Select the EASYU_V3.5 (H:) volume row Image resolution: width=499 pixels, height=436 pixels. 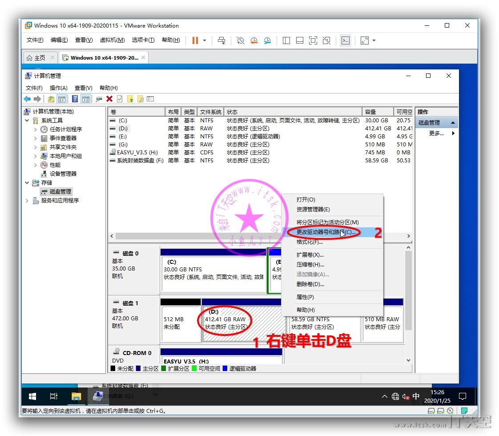tap(260, 153)
